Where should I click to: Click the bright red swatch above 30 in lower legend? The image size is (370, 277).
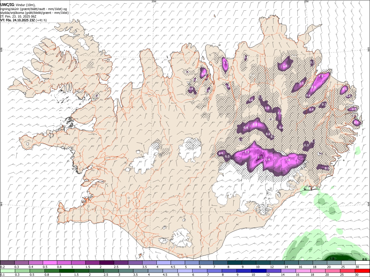[x=362, y=271]
